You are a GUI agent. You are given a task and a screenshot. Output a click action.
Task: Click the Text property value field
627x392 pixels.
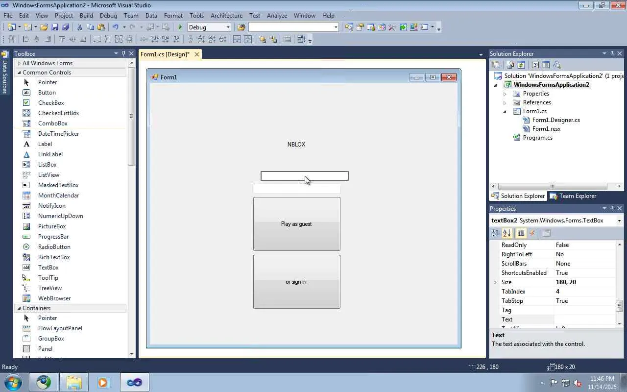(x=584, y=319)
